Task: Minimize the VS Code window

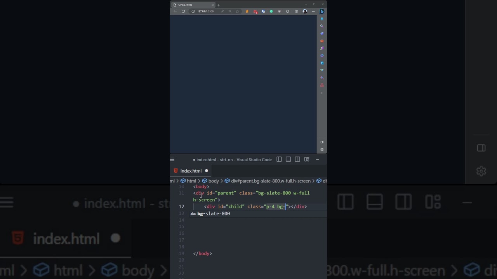Action: click(x=318, y=159)
